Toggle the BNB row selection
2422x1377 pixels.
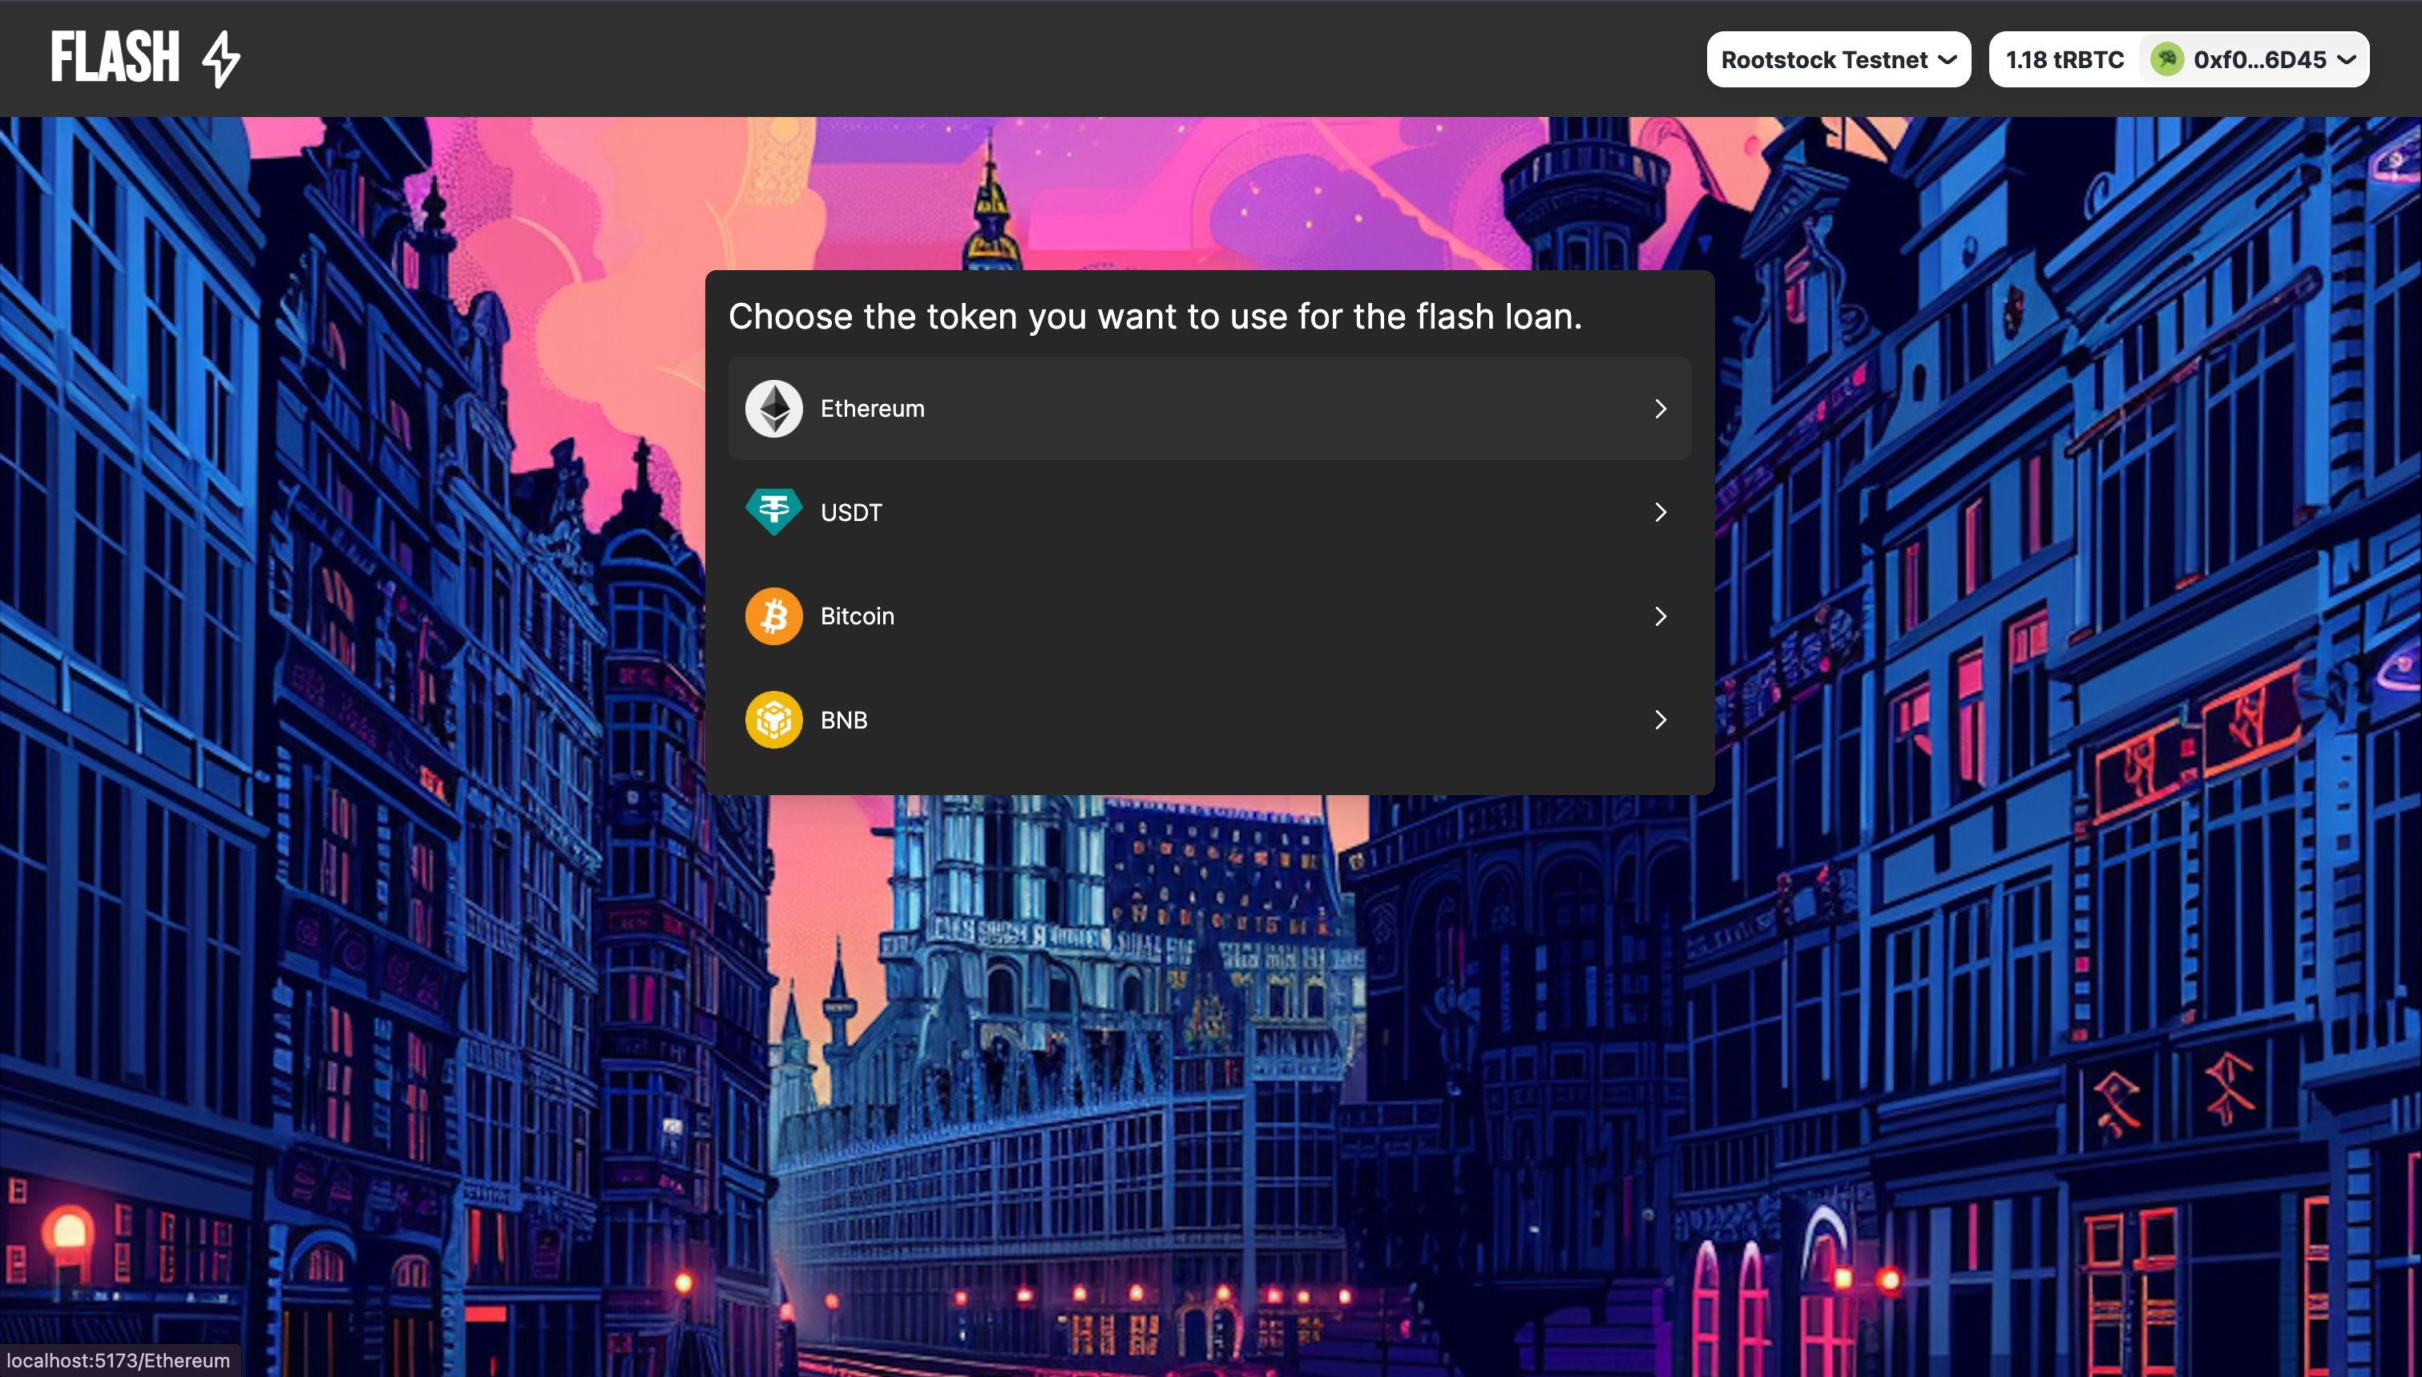(x=1211, y=718)
